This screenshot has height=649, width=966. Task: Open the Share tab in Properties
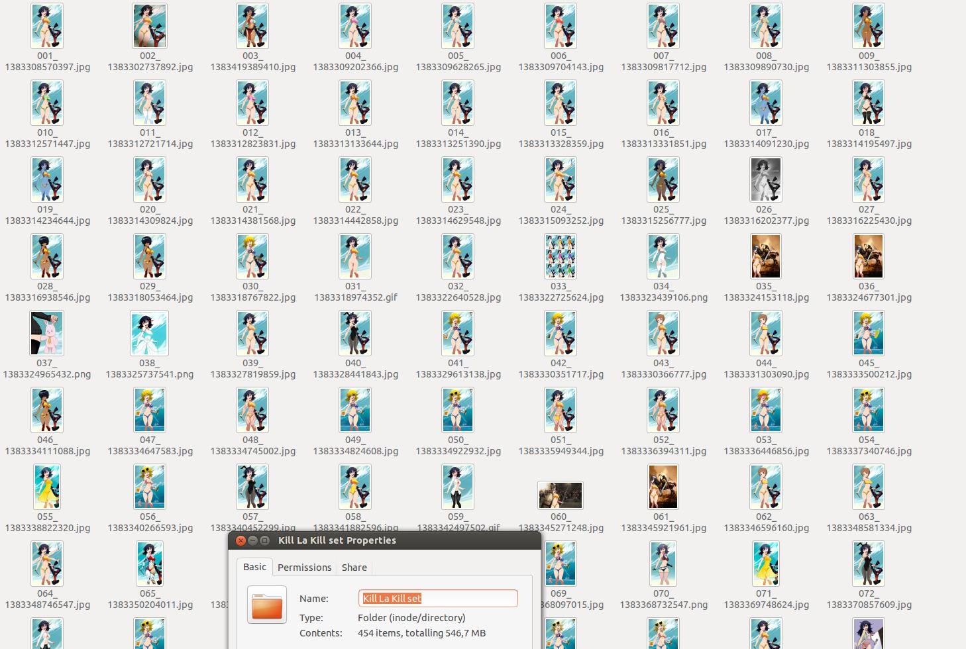pyautogui.click(x=354, y=568)
